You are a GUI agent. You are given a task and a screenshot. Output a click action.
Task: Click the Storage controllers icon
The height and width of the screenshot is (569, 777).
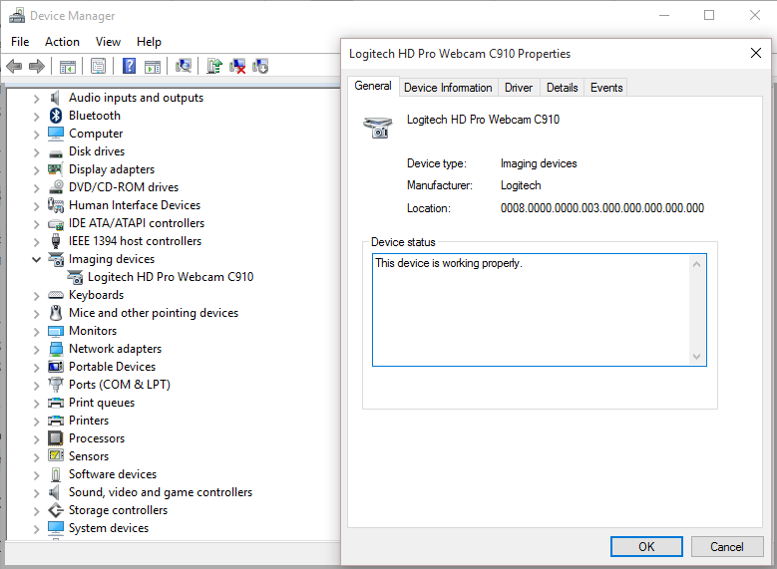click(x=56, y=510)
